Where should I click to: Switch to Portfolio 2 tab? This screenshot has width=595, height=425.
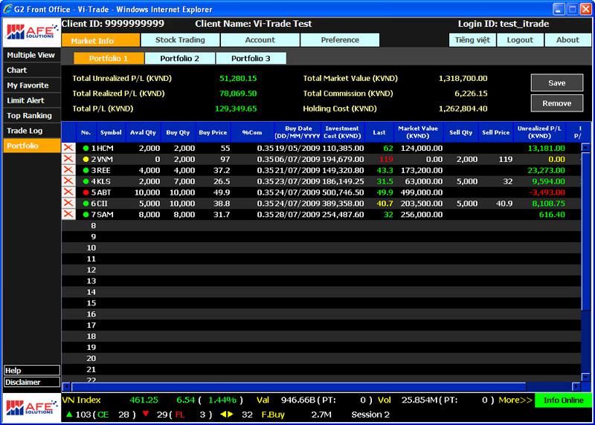pos(179,59)
